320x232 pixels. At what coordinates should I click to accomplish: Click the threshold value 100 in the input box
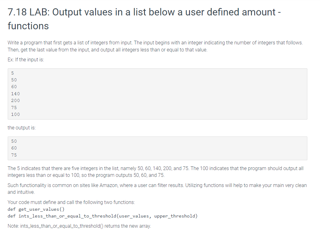(x=15, y=114)
